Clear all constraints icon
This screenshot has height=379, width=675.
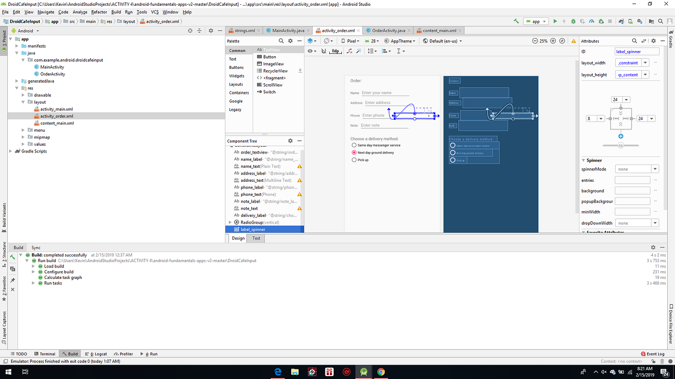350,51
